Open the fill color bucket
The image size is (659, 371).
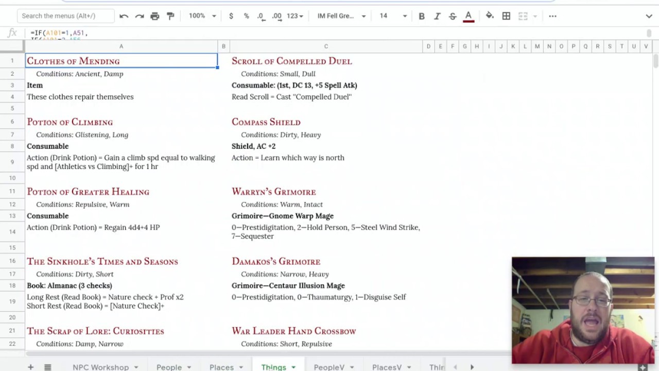pyautogui.click(x=490, y=16)
